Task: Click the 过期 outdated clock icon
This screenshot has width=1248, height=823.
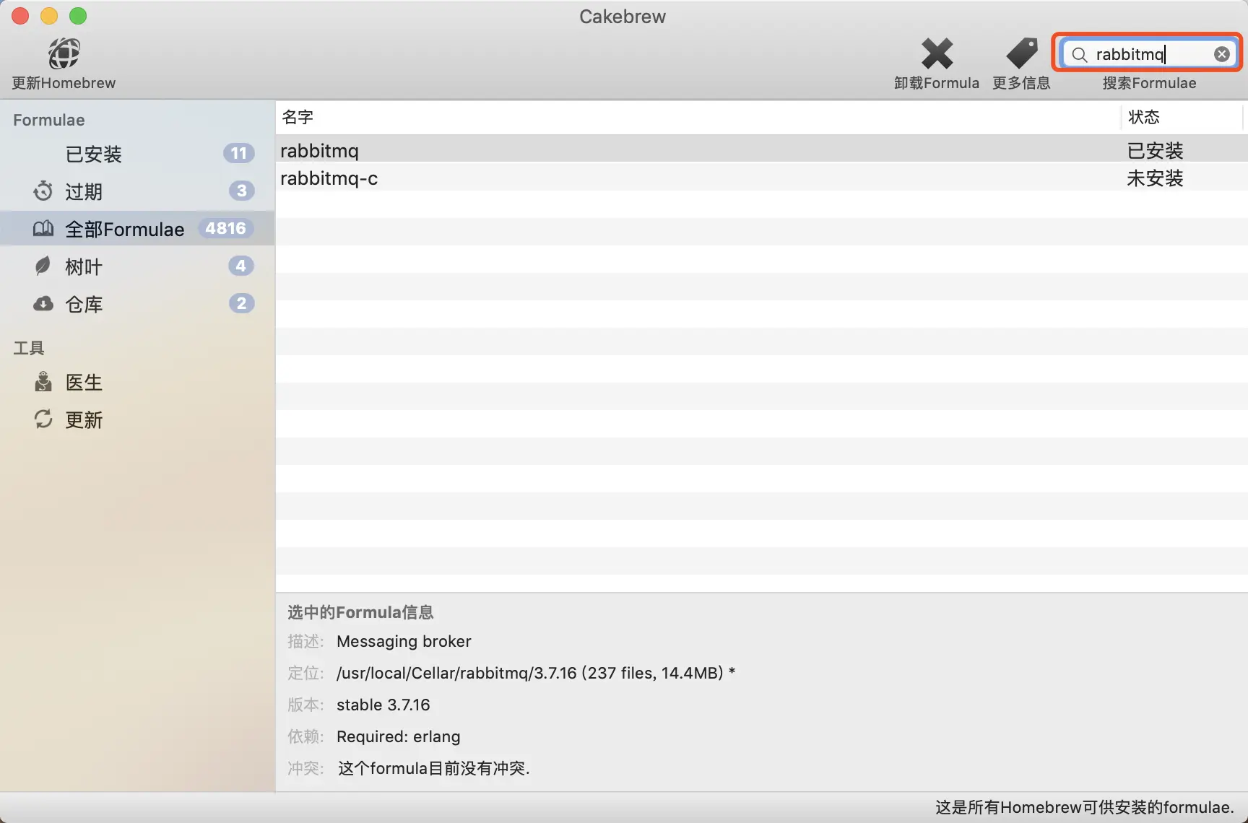Action: 43,191
